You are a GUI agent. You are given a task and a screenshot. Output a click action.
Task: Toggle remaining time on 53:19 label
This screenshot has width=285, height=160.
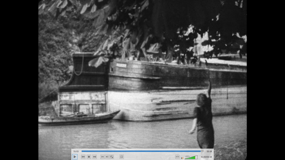click(x=209, y=151)
